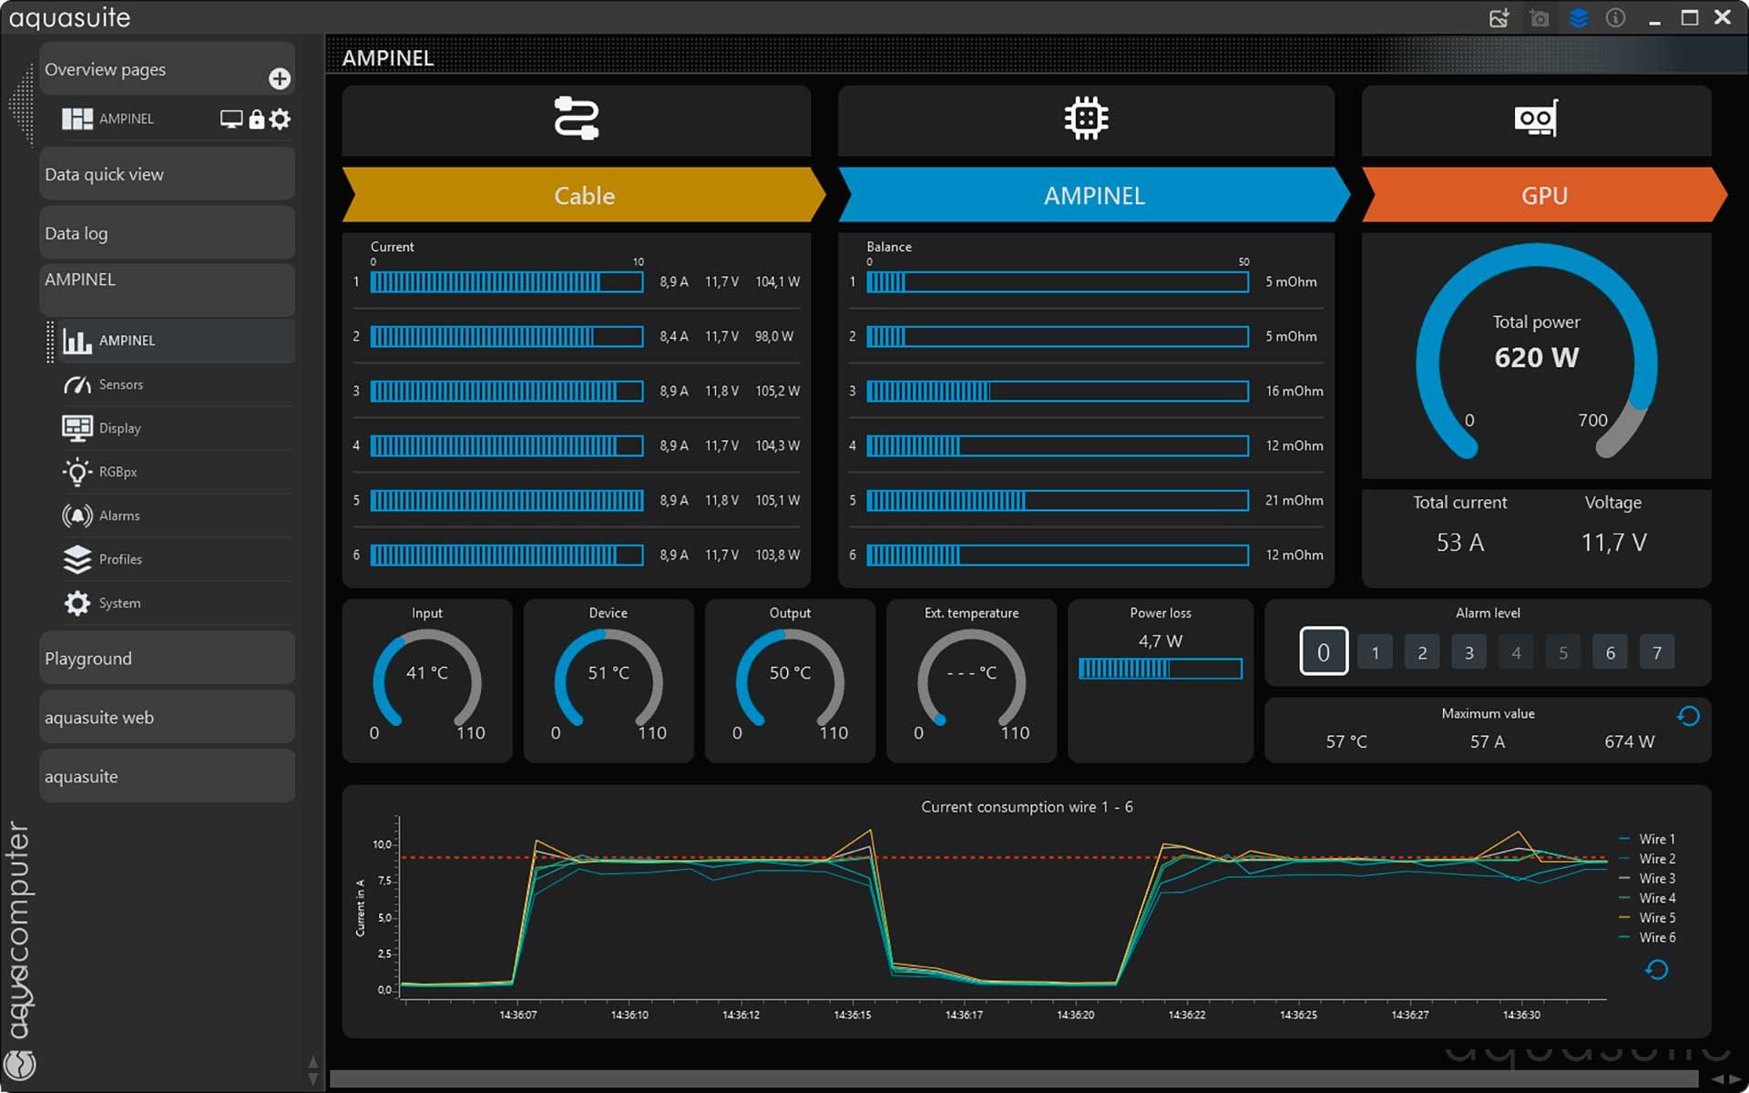Toggle the lock icon on the AMPINEL overview page

(x=257, y=119)
